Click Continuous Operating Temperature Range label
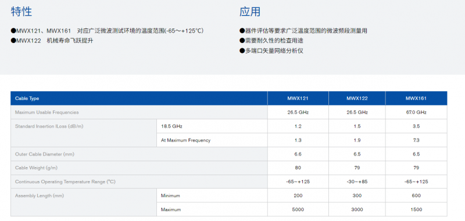The width and height of the screenshot is (465, 221). 65,182
